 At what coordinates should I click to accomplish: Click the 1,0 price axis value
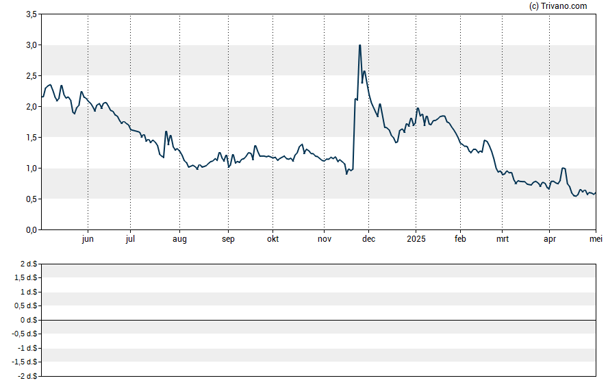31,168
